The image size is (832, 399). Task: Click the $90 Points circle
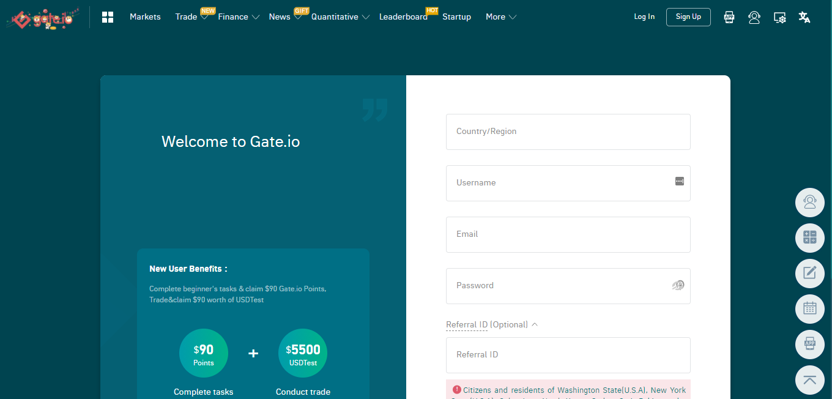point(204,353)
